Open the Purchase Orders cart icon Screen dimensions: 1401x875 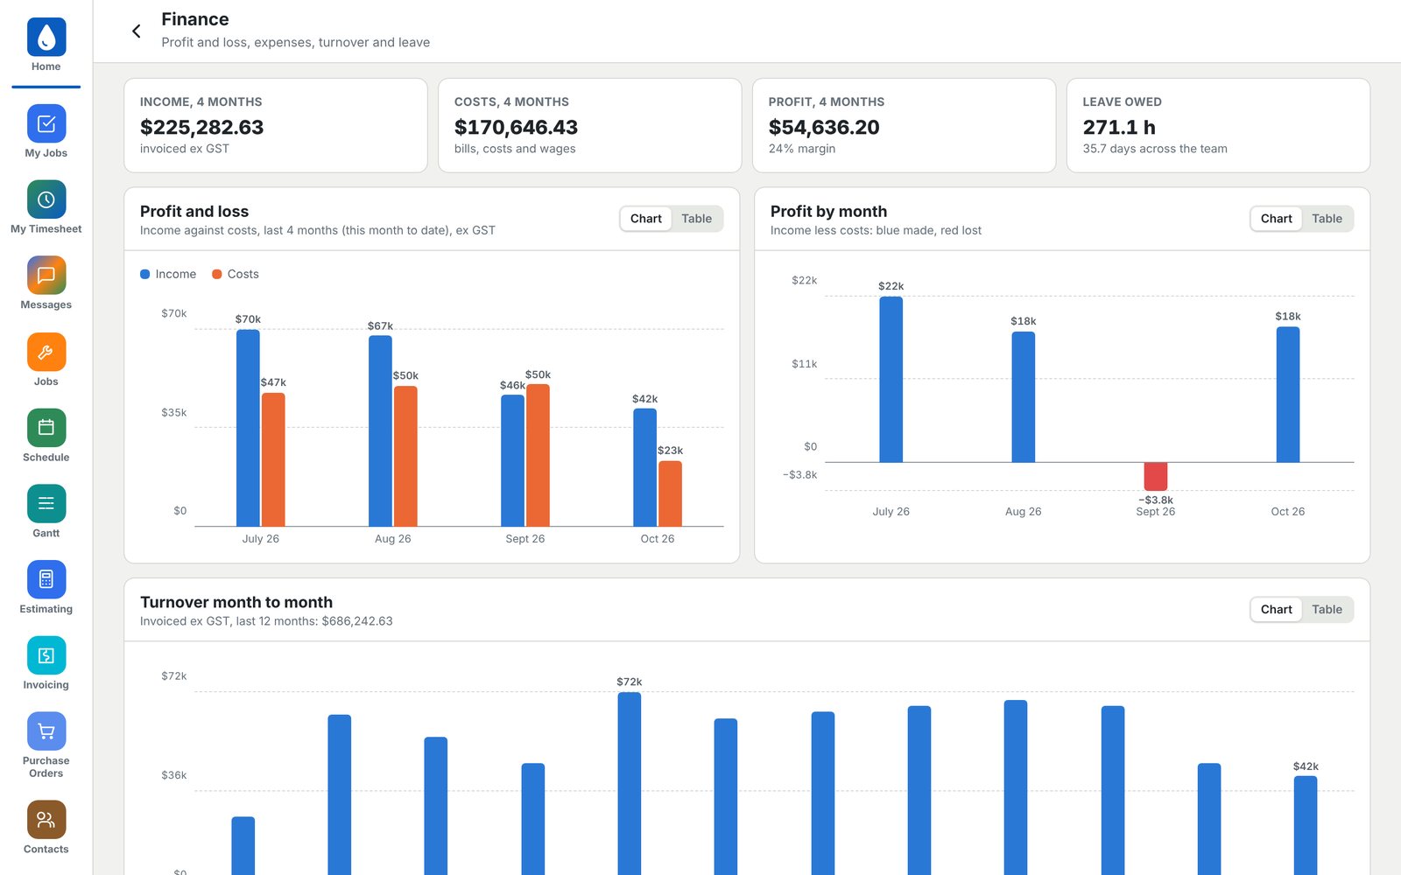pyautogui.click(x=46, y=731)
